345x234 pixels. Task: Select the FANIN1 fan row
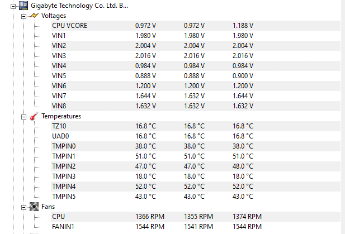coord(196,227)
